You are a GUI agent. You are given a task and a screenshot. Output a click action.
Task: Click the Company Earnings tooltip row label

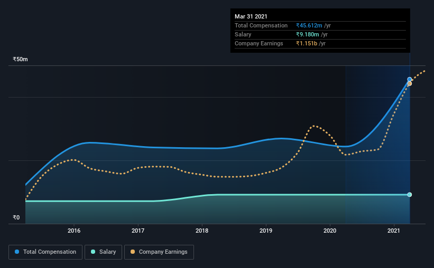click(x=259, y=43)
